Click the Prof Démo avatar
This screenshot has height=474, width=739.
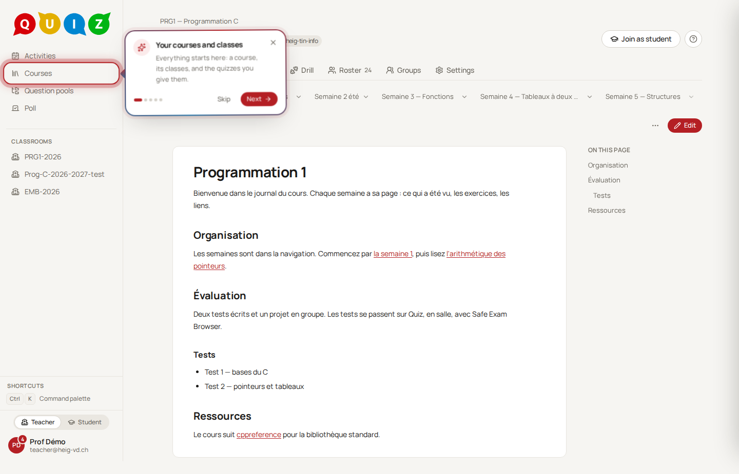pyautogui.click(x=16, y=445)
